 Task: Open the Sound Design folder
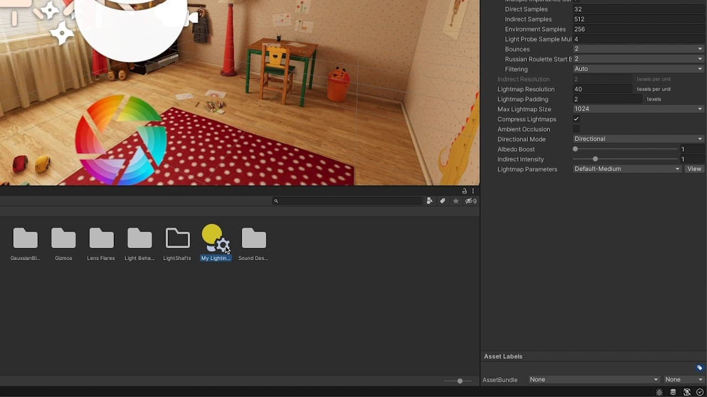click(254, 238)
